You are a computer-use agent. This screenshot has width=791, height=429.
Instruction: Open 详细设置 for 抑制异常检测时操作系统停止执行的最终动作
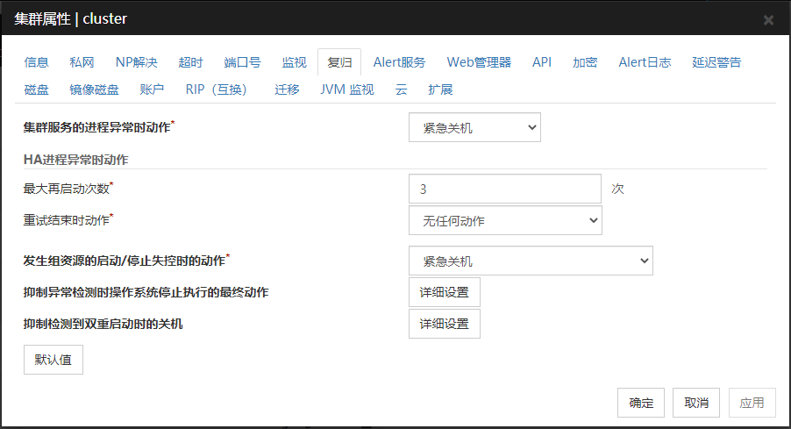tap(444, 292)
